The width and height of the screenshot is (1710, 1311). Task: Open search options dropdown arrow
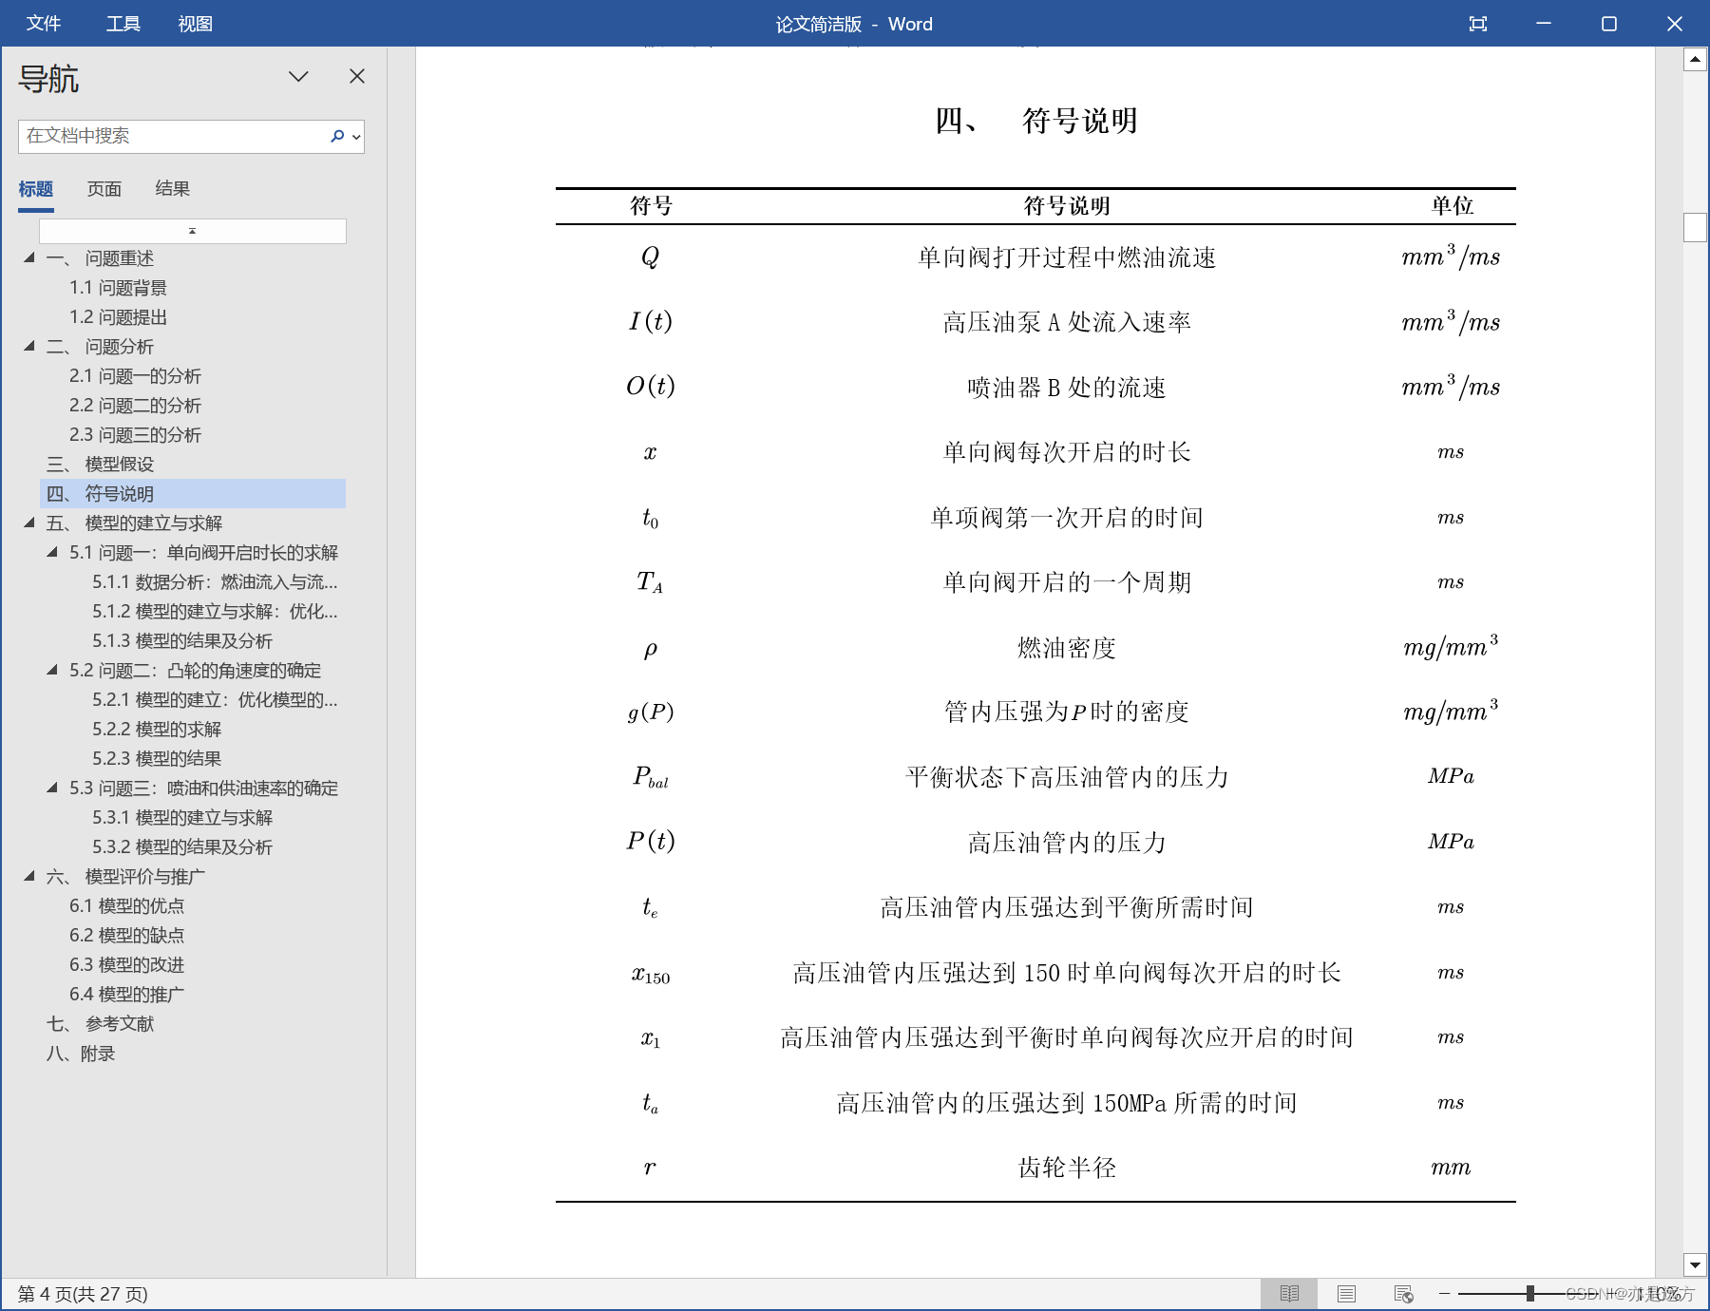click(x=356, y=137)
